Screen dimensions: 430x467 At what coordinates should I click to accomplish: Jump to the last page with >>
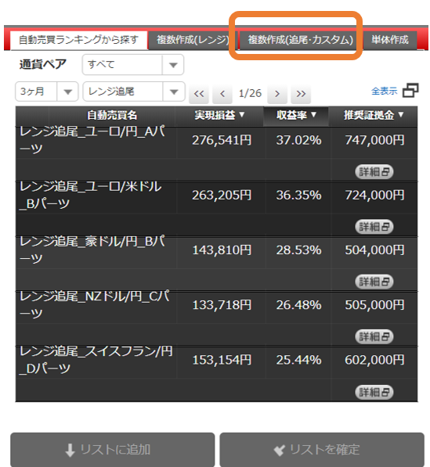301,94
